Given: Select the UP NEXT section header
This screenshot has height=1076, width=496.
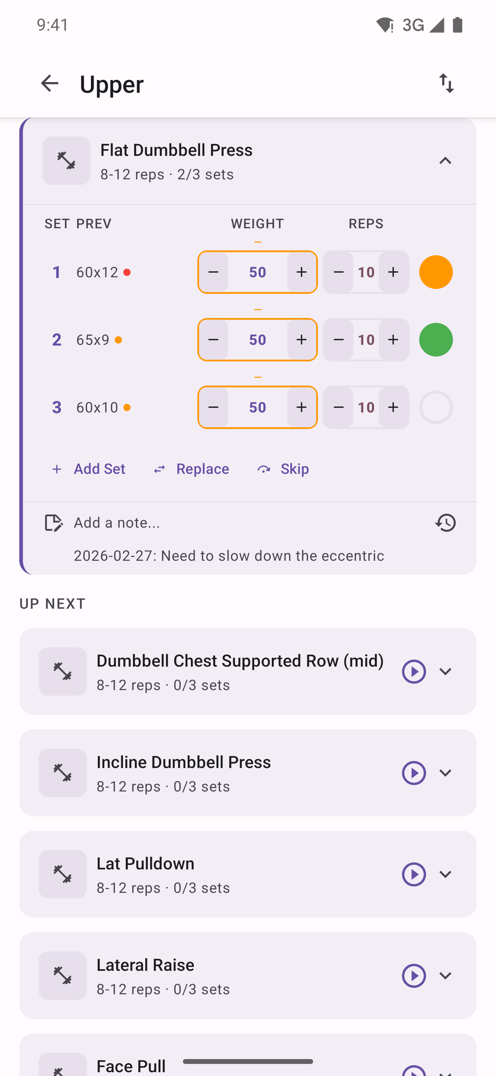Looking at the screenshot, I should (52, 603).
